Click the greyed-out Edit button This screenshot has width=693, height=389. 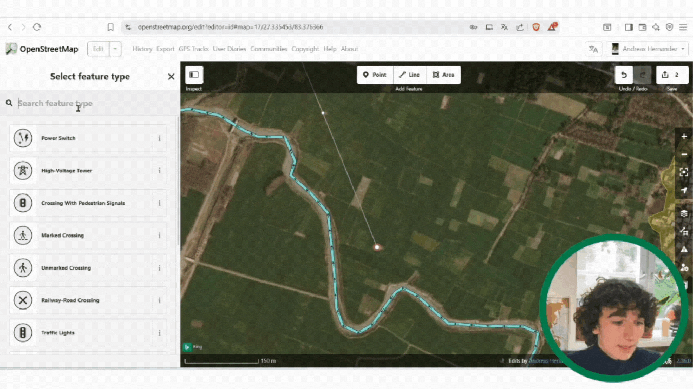coord(98,49)
